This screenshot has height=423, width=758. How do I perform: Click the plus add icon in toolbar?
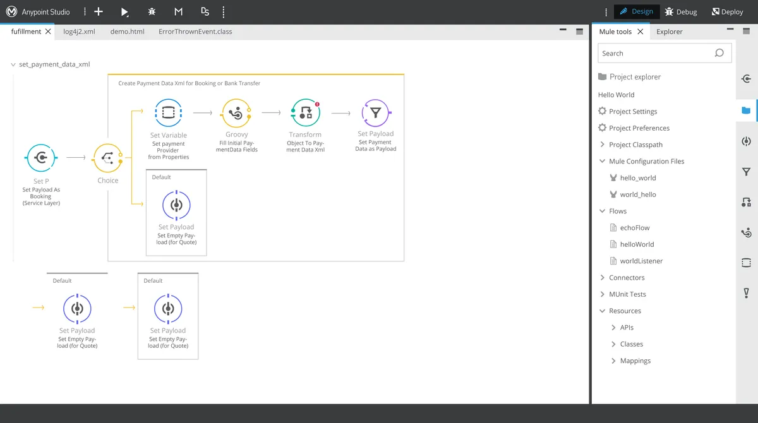point(99,12)
